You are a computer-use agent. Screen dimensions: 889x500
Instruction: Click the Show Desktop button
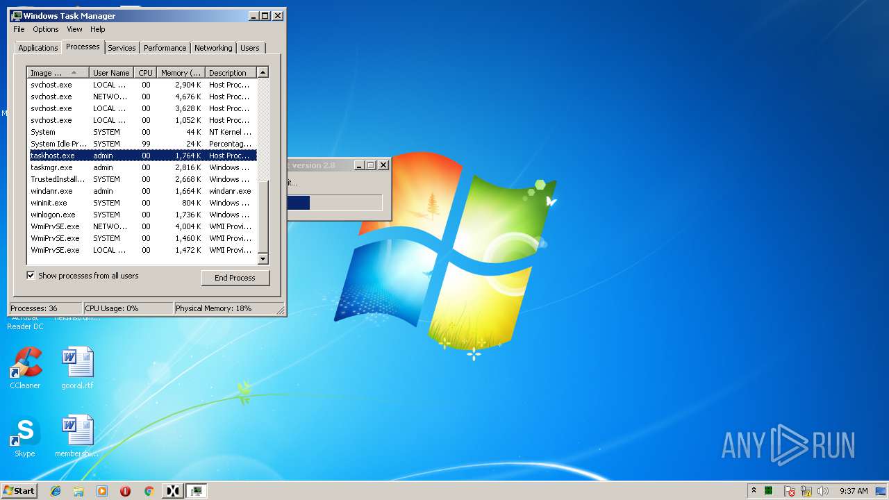click(881, 491)
